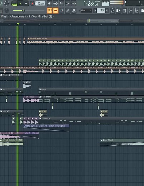Select the bass chord pattern title
The height and width of the screenshot is (186, 144).
click(x=46, y=97)
